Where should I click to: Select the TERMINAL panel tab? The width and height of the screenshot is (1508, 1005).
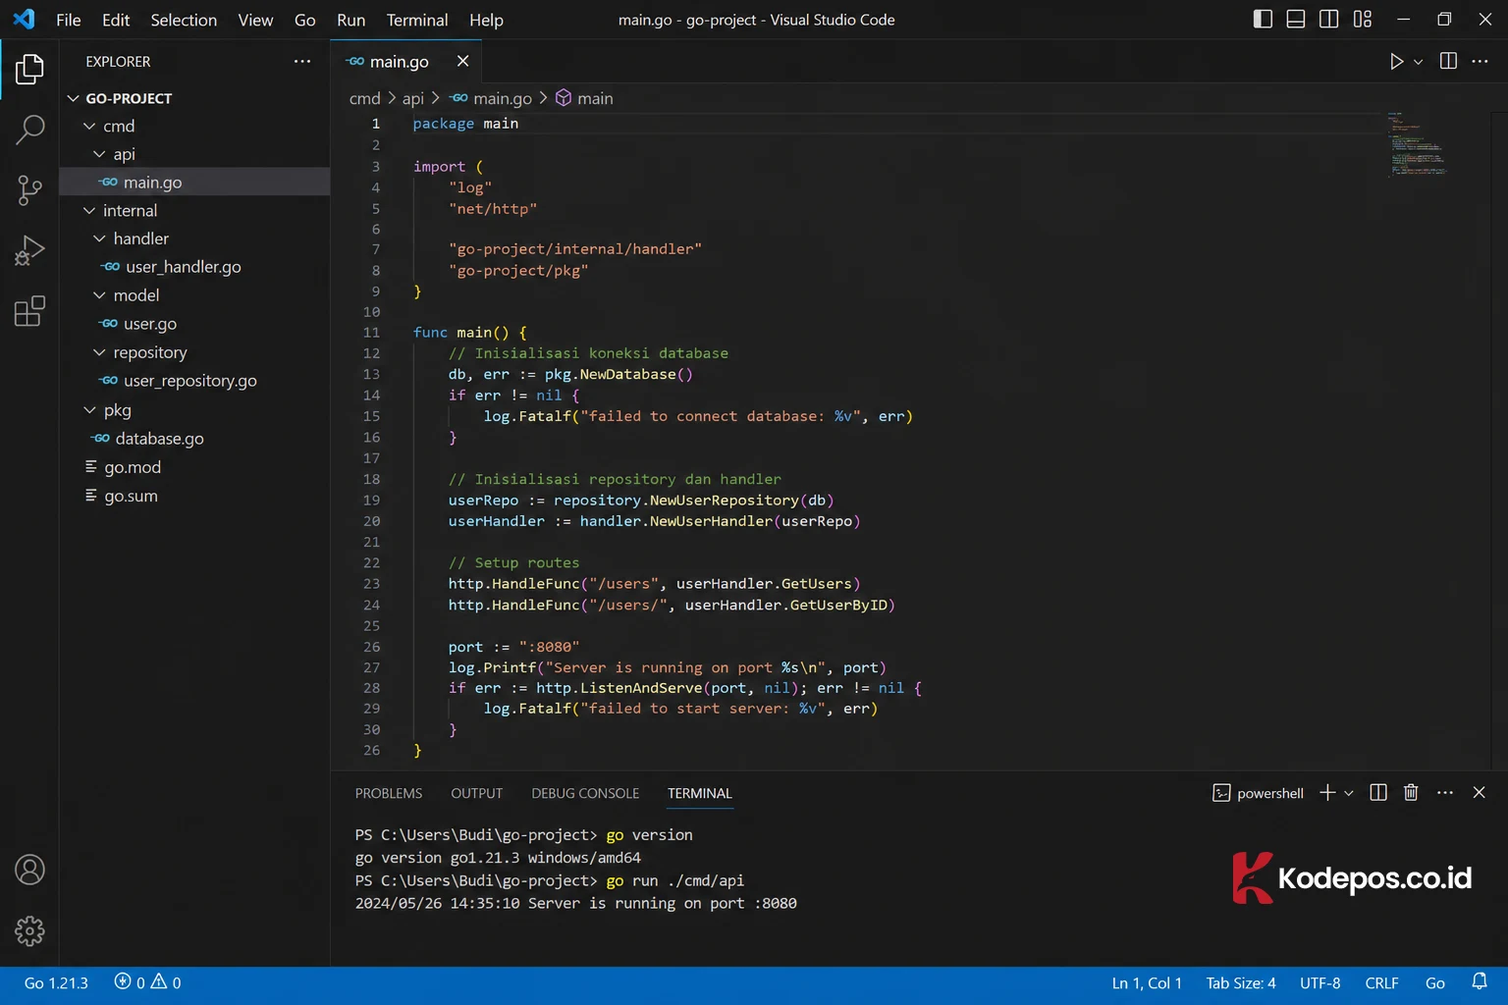(x=700, y=793)
